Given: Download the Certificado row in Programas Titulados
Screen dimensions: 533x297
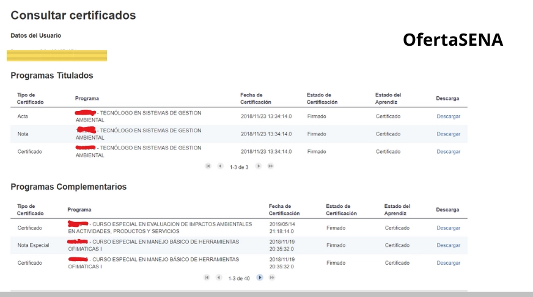Looking at the screenshot, I should pyautogui.click(x=449, y=152).
